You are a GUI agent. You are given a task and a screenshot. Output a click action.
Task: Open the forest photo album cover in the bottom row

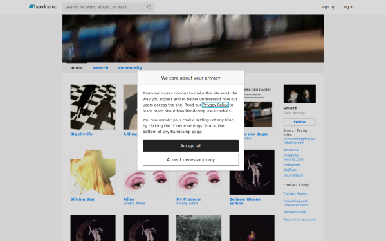pos(199,228)
